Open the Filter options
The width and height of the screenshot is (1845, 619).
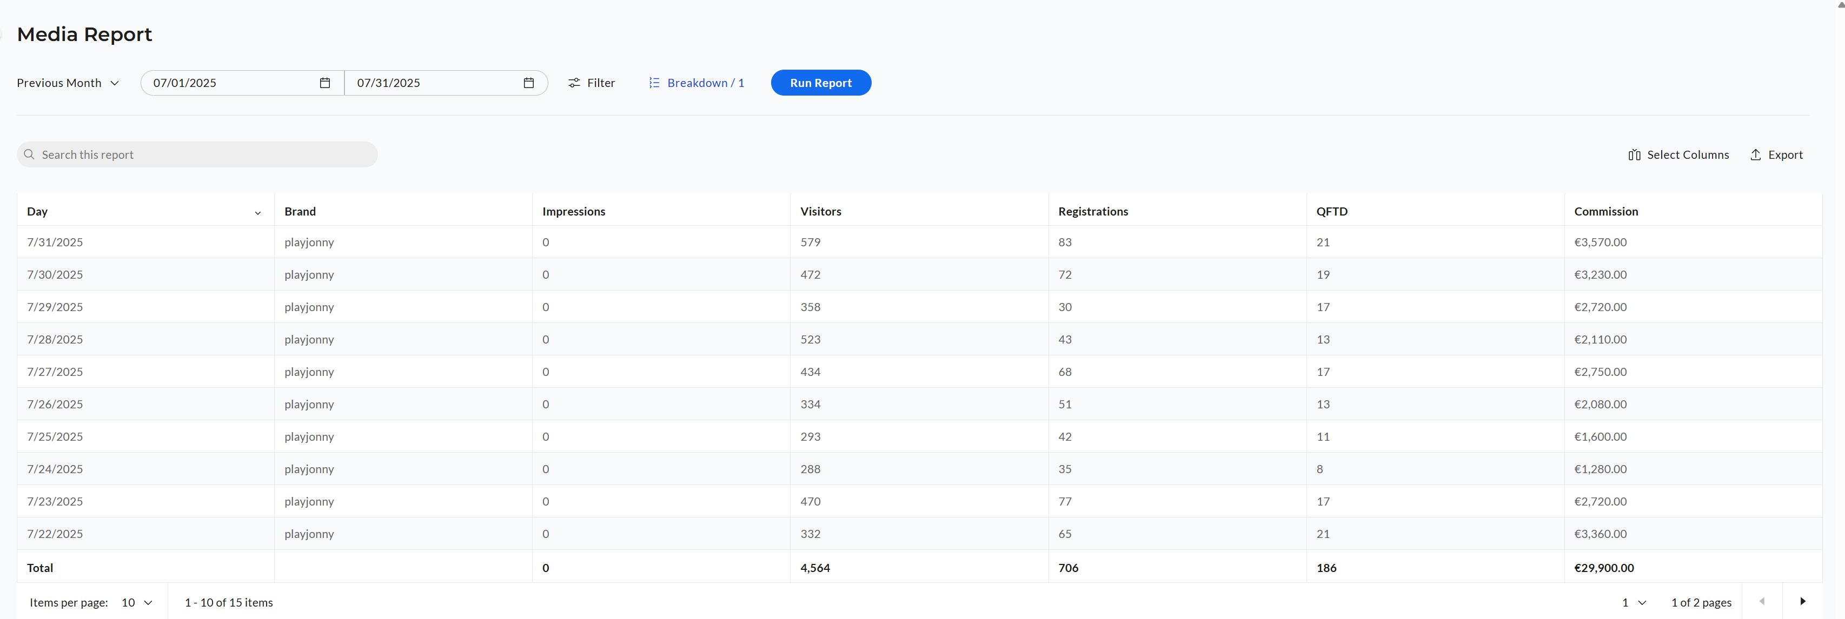[x=592, y=83]
